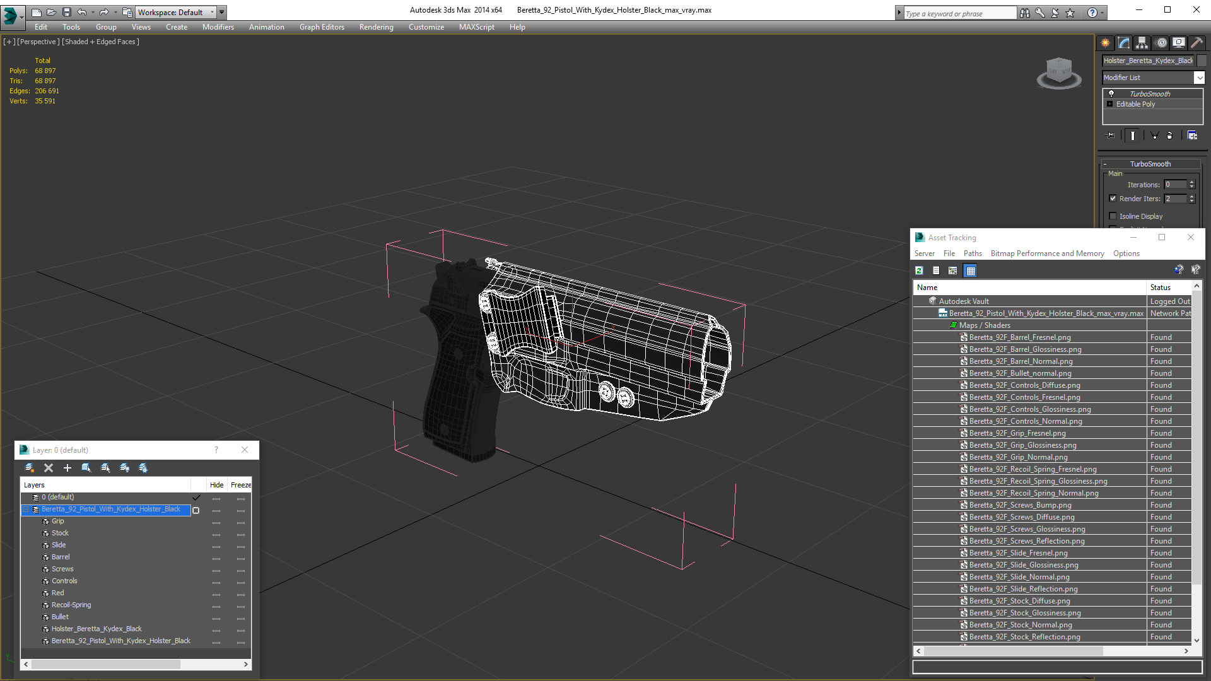The width and height of the screenshot is (1211, 681).
Task: Click the Pin Stack icon
Action: point(1111,135)
